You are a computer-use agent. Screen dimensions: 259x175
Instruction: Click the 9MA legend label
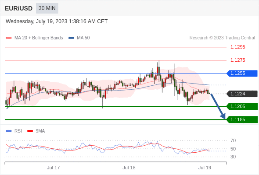(x=40, y=131)
